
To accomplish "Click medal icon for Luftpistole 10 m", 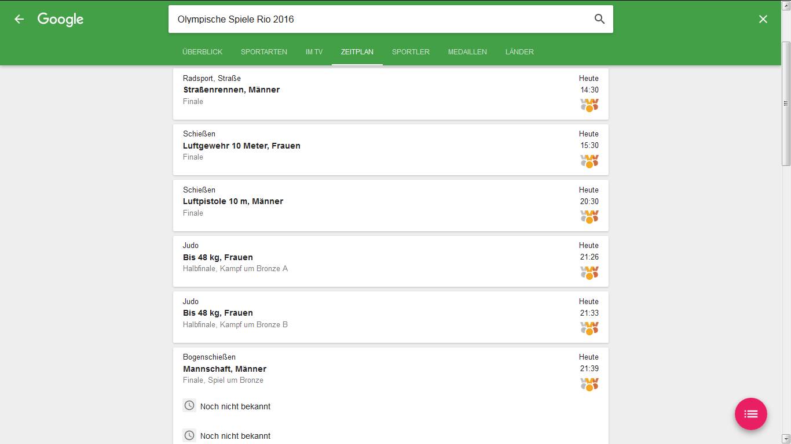I will coord(589,217).
